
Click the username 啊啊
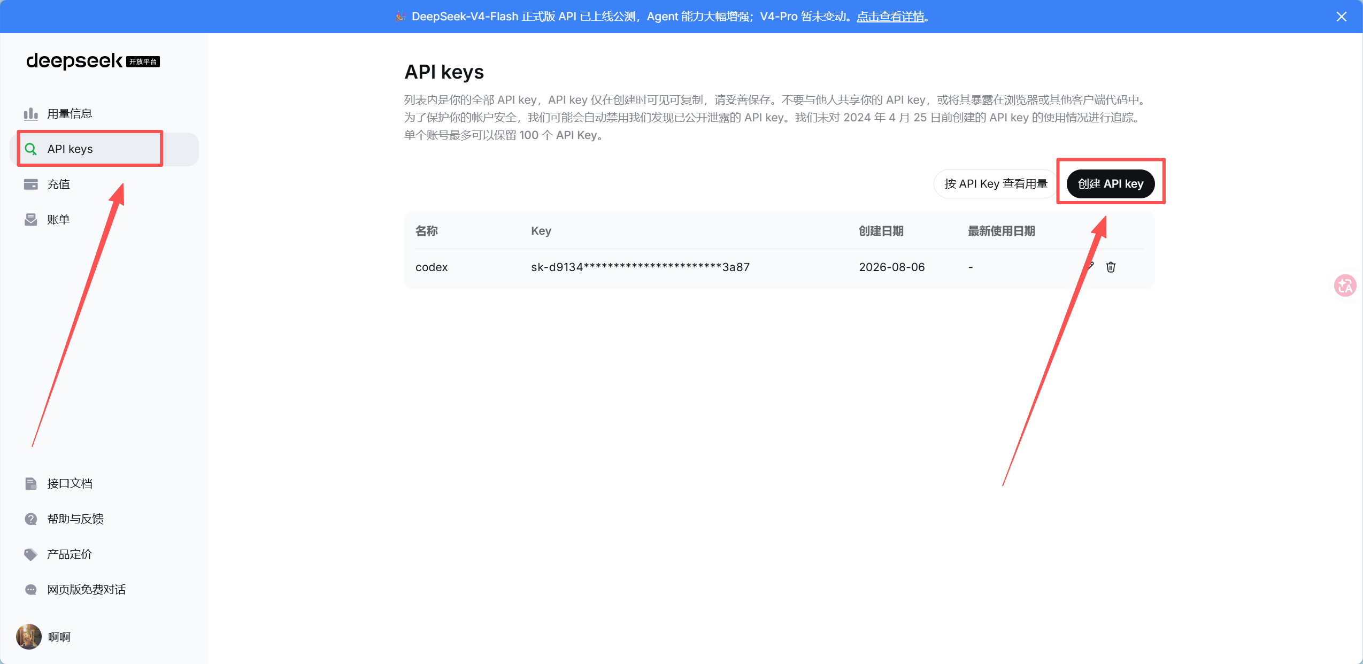[59, 637]
